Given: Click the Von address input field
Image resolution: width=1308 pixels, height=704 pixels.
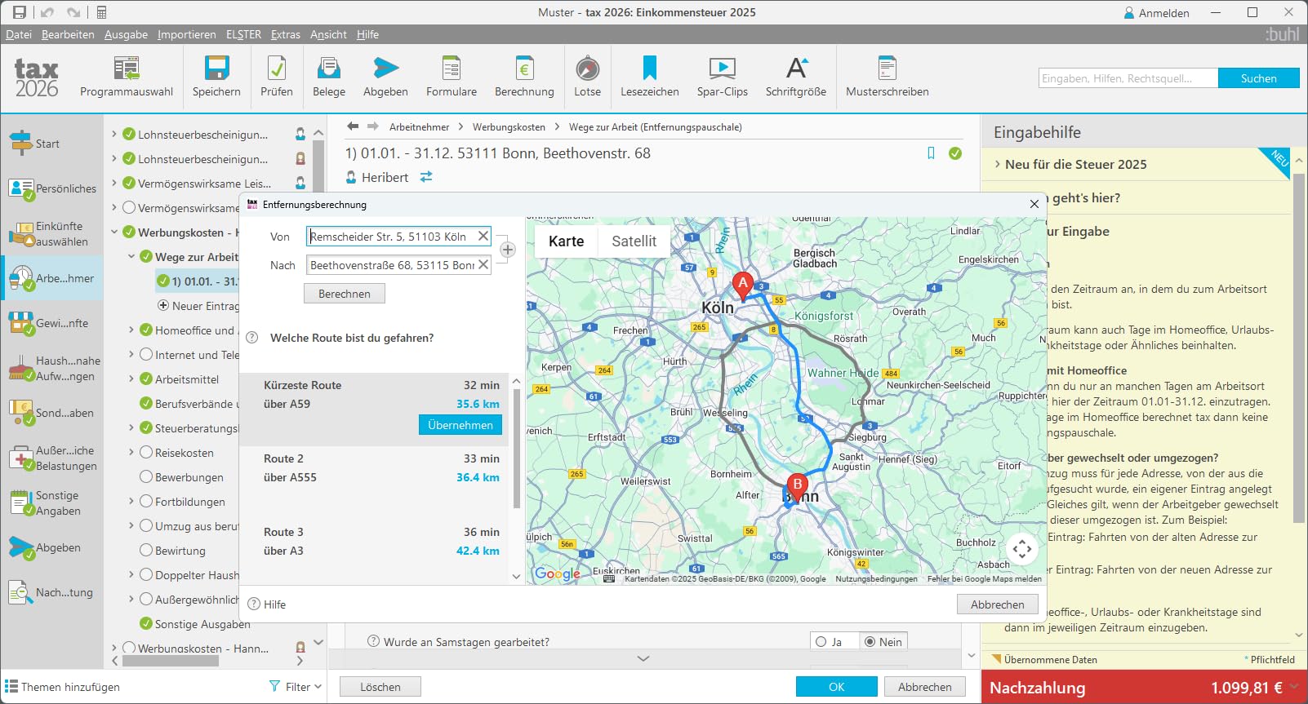Looking at the screenshot, I should click(390, 237).
